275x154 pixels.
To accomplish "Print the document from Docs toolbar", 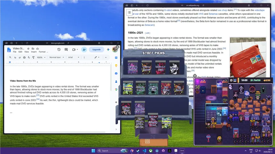I will tap(24, 58).
